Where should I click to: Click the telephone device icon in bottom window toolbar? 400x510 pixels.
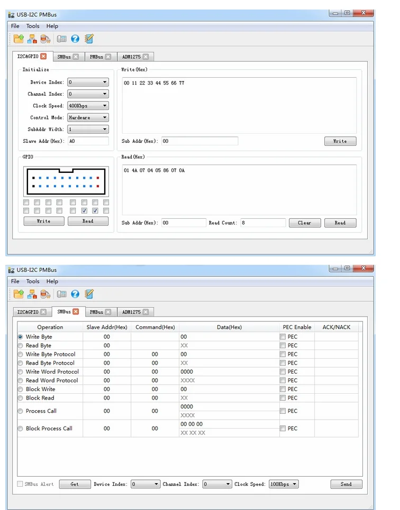coord(62,294)
